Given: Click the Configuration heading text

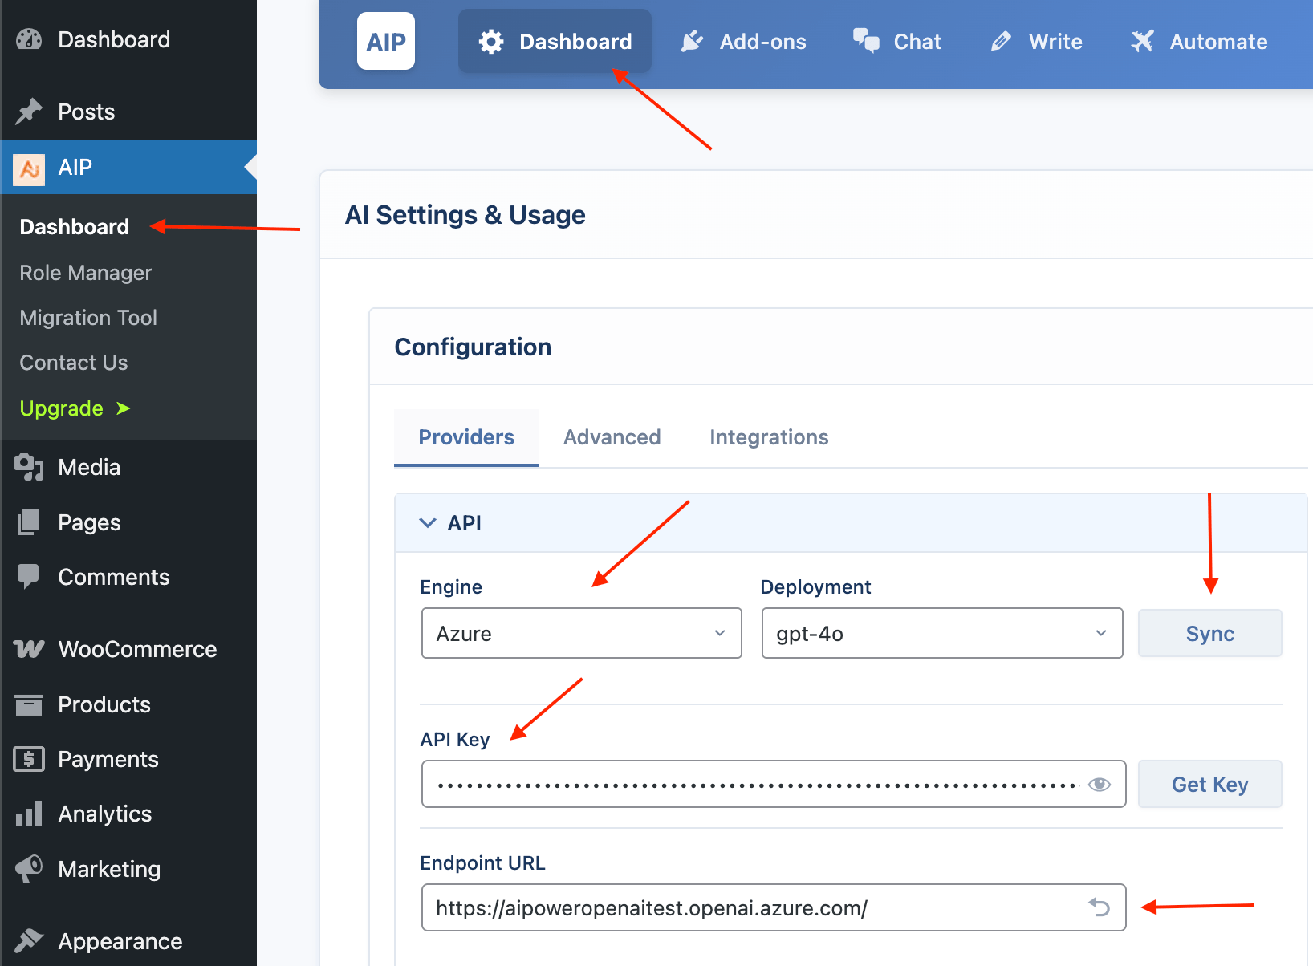Looking at the screenshot, I should coord(473,347).
